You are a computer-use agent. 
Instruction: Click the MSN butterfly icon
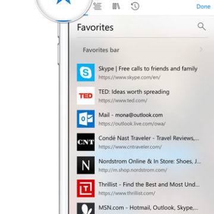86,208
